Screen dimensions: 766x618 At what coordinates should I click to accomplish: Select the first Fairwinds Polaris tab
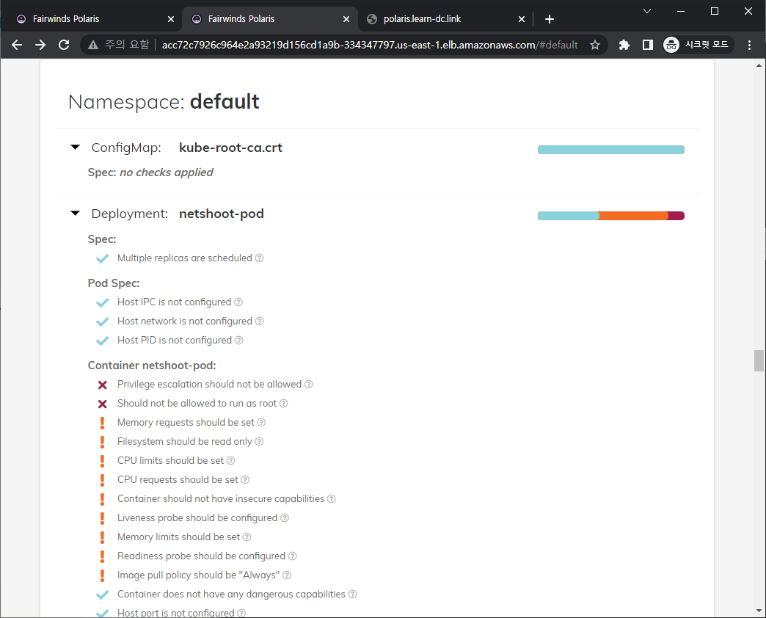click(x=88, y=18)
